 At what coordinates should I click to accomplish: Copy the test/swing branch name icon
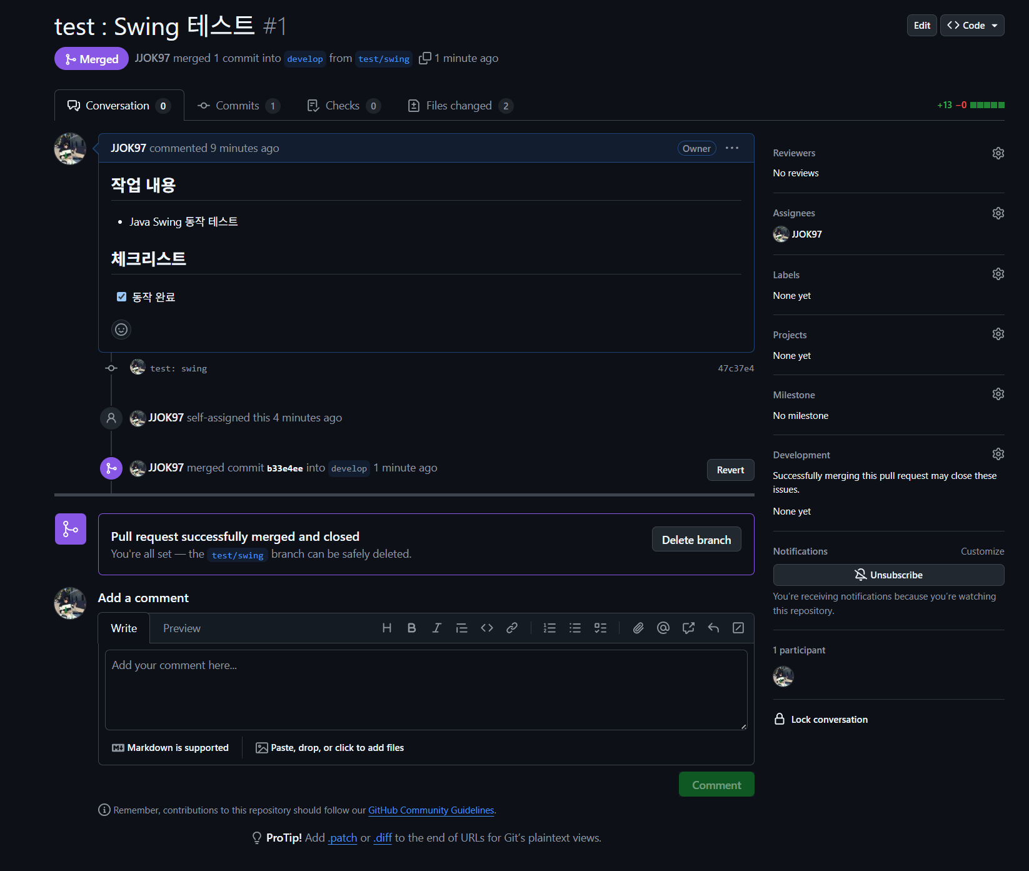click(x=425, y=58)
